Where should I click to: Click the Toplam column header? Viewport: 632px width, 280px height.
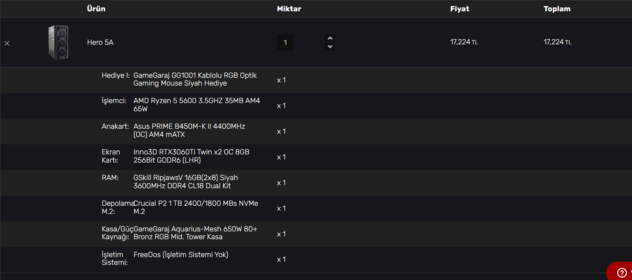coord(557,9)
